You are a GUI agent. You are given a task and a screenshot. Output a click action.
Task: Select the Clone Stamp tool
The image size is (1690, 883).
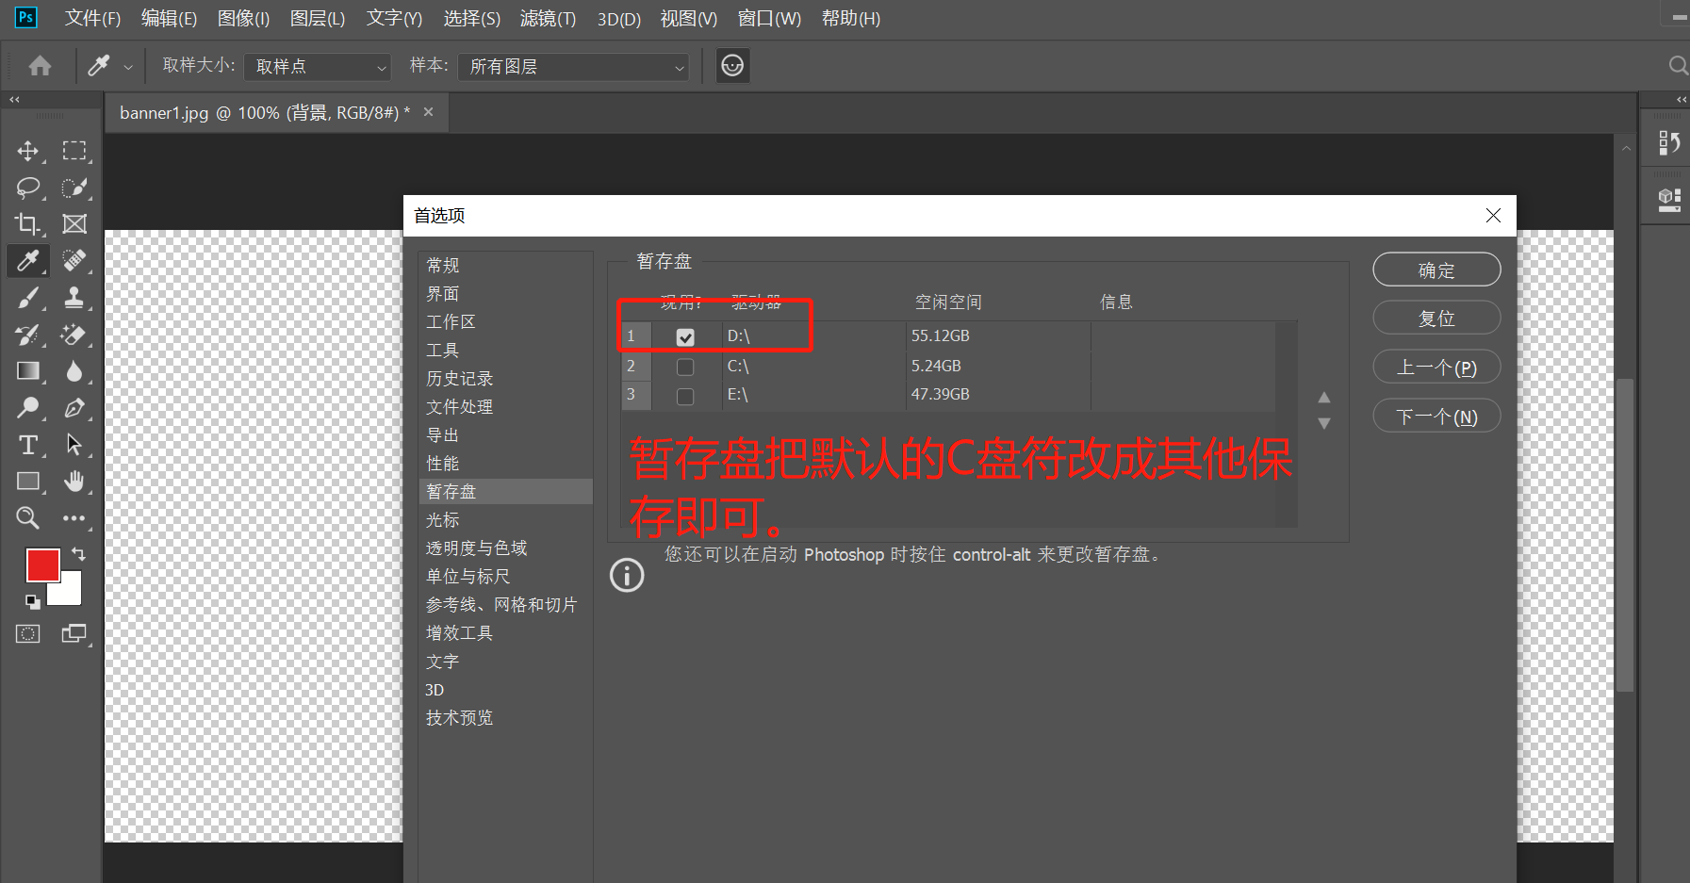pos(74,298)
